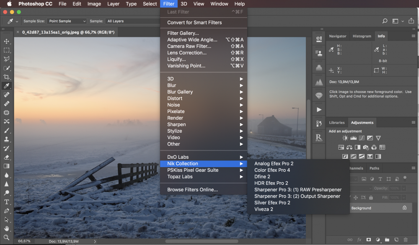Select the Hand tool
Image resolution: width=419 pixels, height=245 pixels.
7,229
